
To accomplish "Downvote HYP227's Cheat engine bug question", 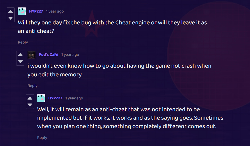I will pos(11,18).
